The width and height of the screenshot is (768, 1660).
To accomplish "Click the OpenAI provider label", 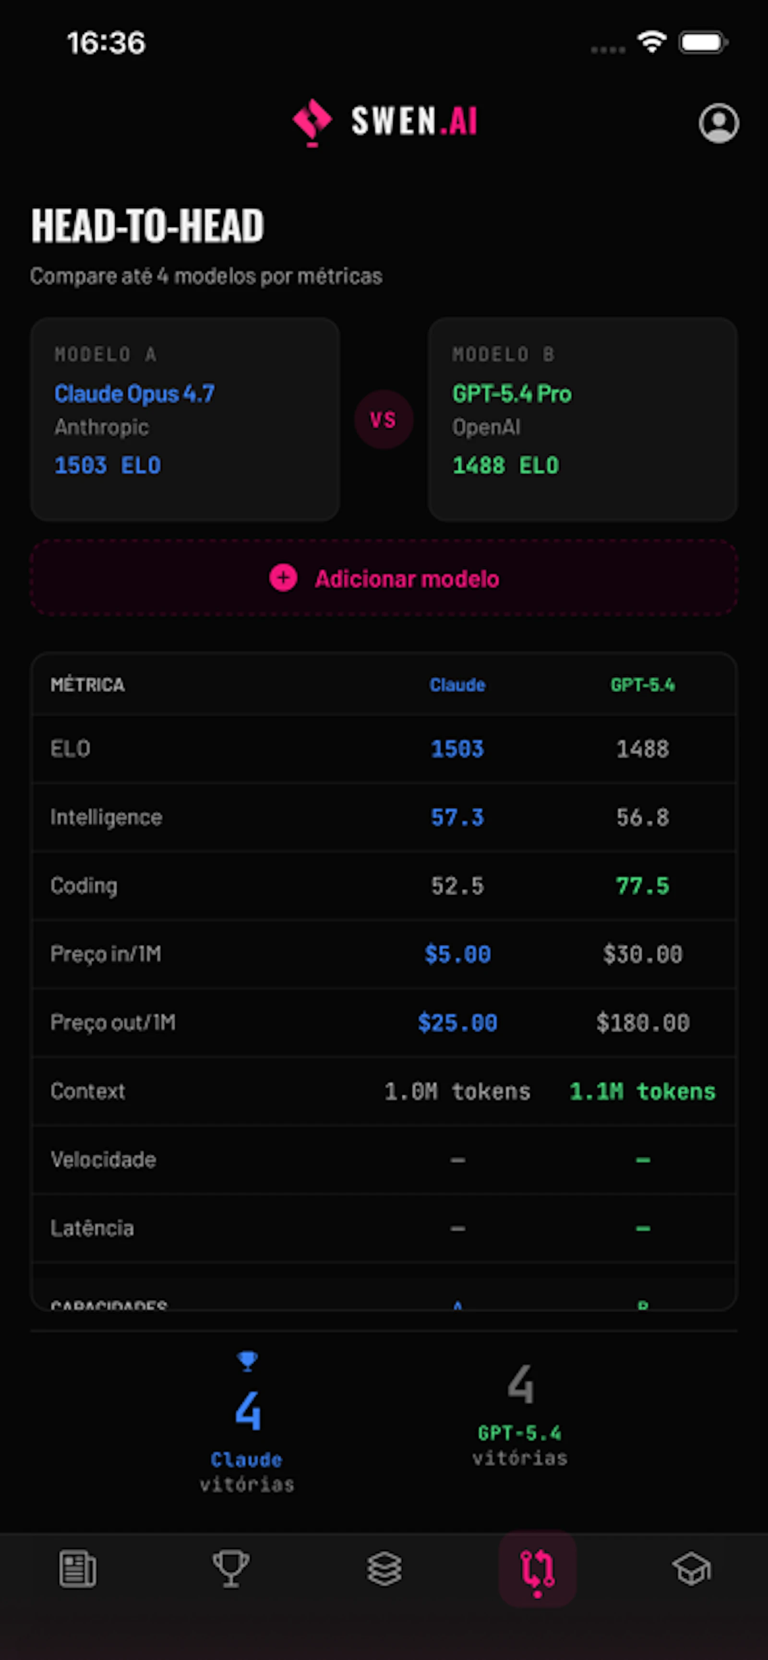I will pyautogui.click(x=486, y=427).
